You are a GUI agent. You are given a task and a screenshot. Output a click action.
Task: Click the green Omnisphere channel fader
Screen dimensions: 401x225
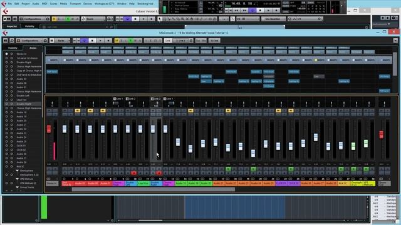(353, 146)
